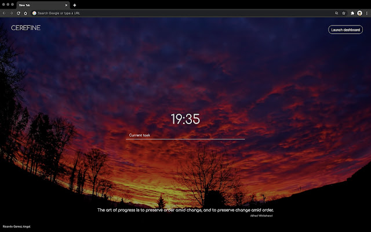The width and height of the screenshot is (371, 232).
Task: Close the New Tab tab
Action: (x=66, y=5)
